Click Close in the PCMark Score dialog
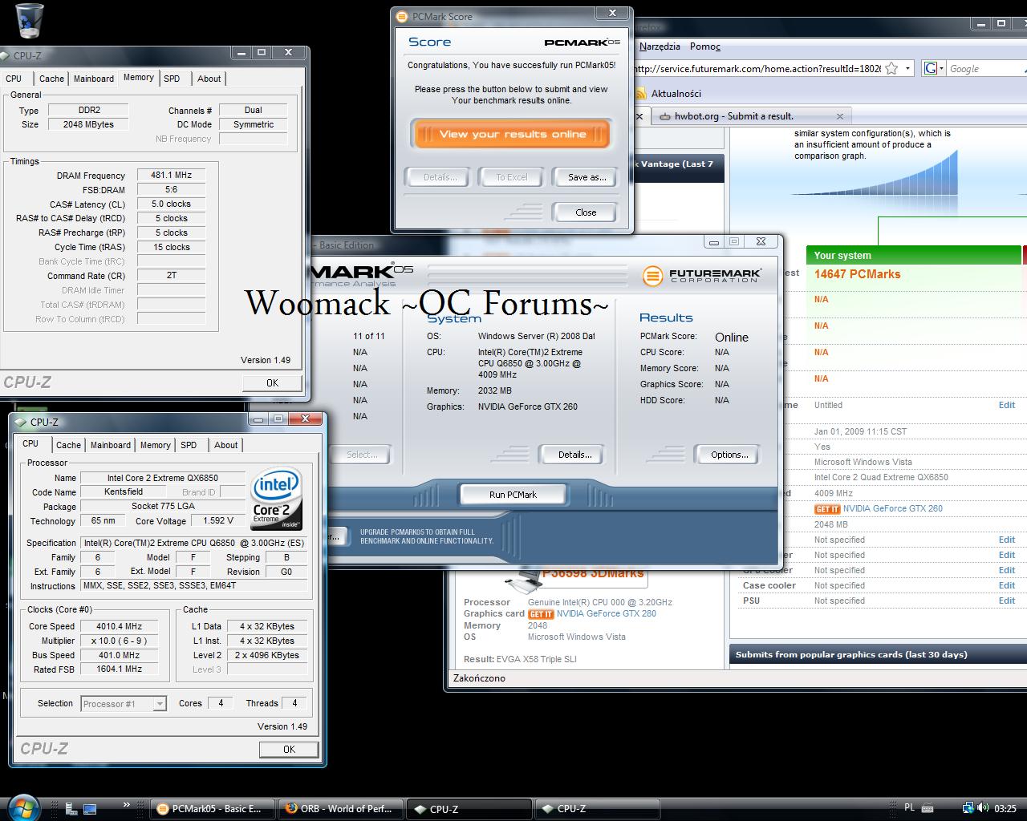Image resolution: width=1027 pixels, height=821 pixels. coord(586,212)
